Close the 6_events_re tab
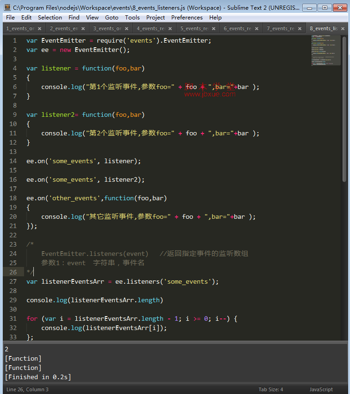The height and width of the screenshot is (394, 350). pyautogui.click(x=256, y=29)
